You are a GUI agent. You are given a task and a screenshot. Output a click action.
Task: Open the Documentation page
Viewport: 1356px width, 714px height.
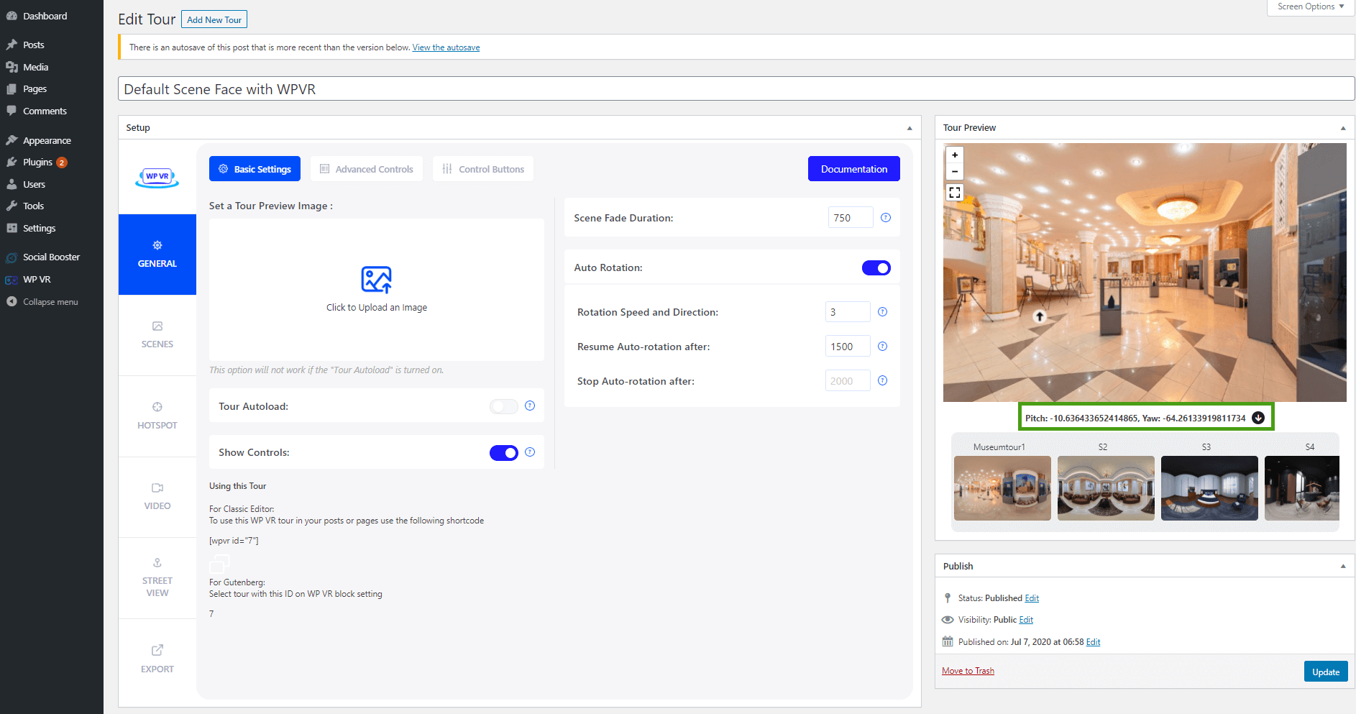(854, 169)
